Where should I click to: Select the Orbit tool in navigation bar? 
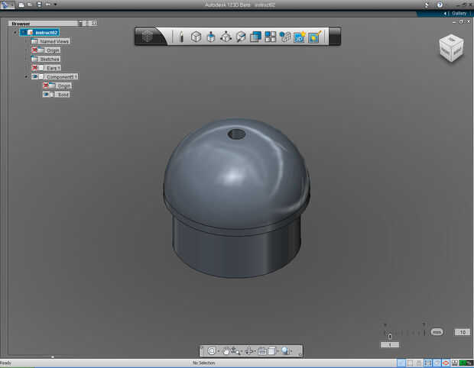pyautogui.click(x=248, y=350)
